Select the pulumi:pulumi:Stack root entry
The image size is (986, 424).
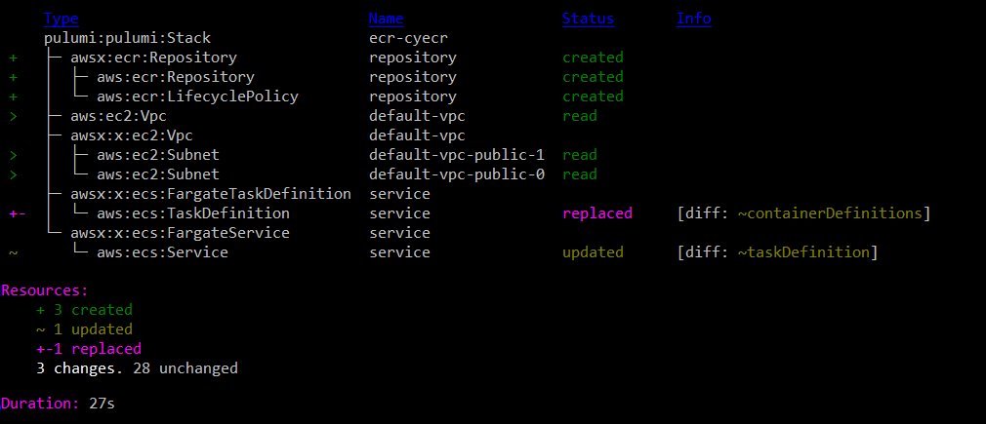127,38
